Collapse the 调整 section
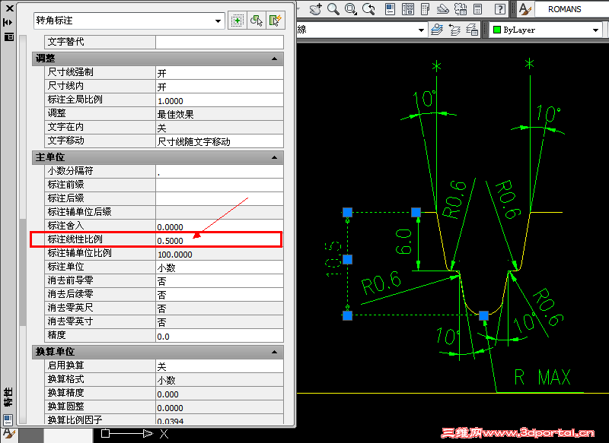Image resolution: width=609 pixels, height=443 pixels. pyautogui.click(x=275, y=59)
